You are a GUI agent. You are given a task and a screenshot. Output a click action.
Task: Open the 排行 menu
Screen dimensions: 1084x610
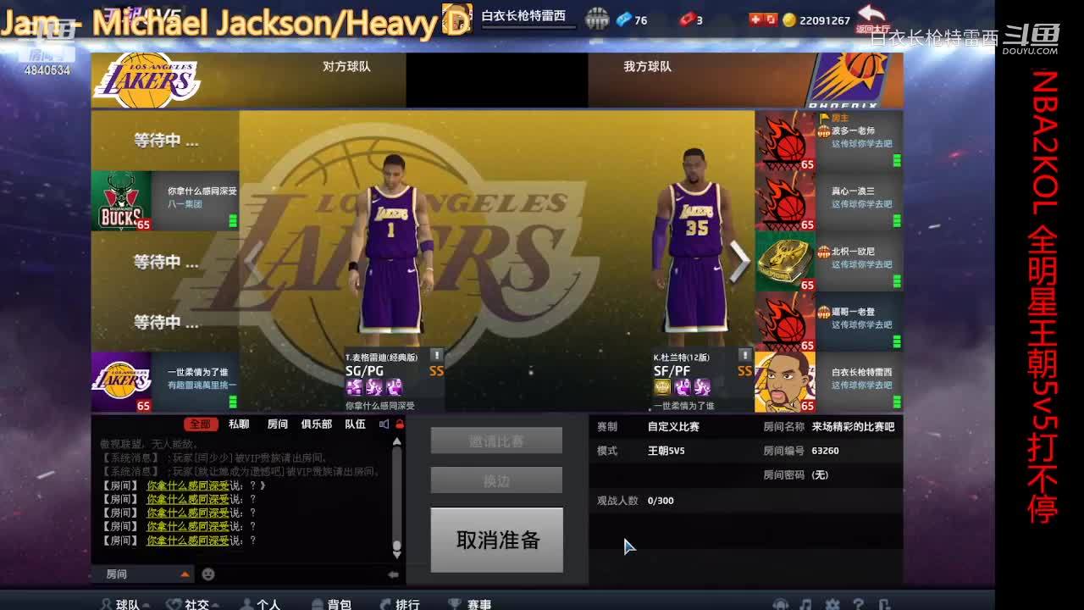(399, 604)
